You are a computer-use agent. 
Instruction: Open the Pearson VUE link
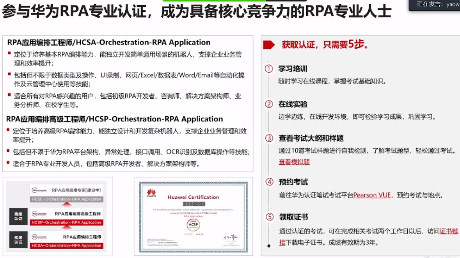click(372, 195)
